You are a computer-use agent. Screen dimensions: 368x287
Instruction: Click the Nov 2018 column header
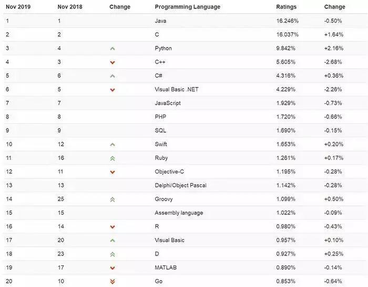pos(70,7)
